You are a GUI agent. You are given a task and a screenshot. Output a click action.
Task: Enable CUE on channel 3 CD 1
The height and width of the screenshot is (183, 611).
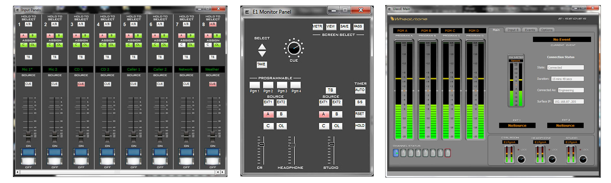[x=81, y=84]
